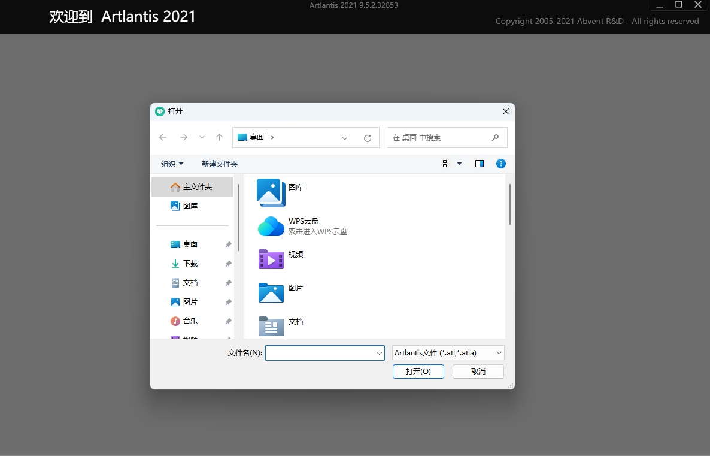The height and width of the screenshot is (456, 710).
Task: Toggle the preview pane icon
Action: [479, 163]
